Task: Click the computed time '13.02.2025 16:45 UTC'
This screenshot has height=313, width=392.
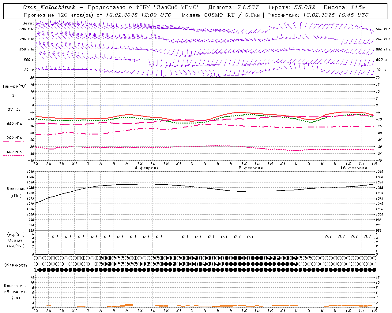Action: (336, 15)
